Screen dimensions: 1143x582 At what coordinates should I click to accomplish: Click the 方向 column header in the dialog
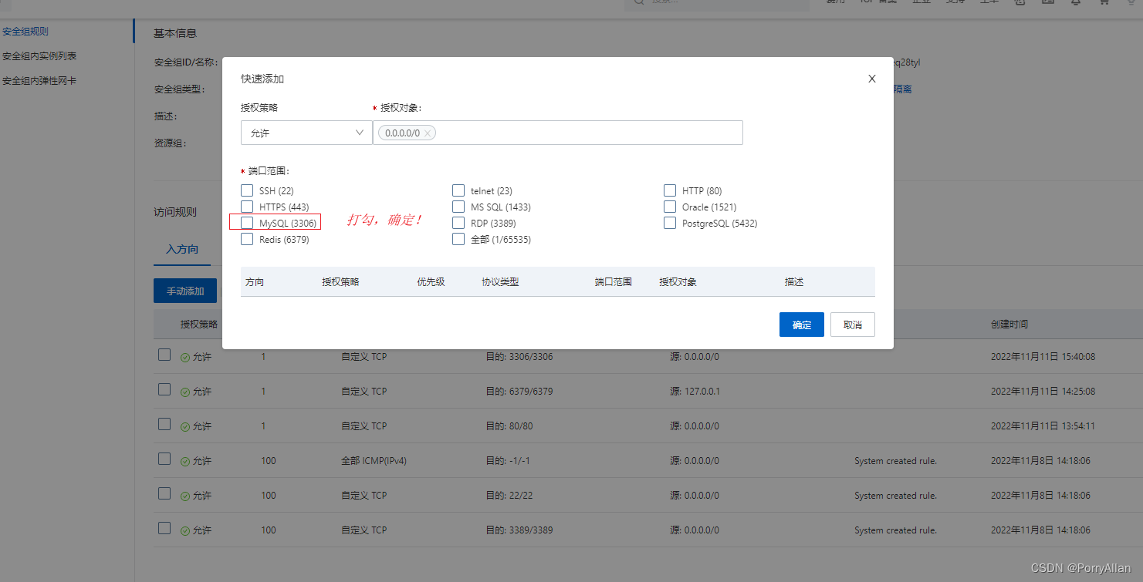point(255,282)
